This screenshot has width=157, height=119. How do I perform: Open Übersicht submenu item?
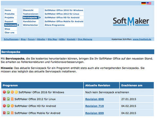point(31,10)
